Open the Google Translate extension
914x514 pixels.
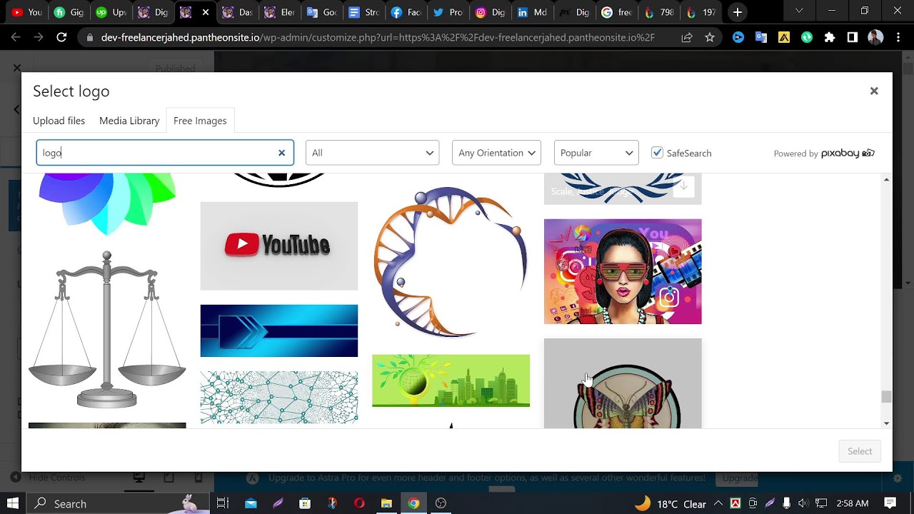[761, 37]
